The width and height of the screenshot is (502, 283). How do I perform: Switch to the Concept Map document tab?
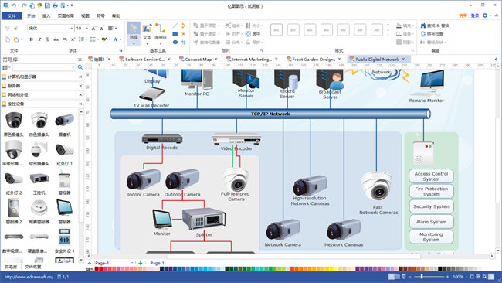click(198, 60)
